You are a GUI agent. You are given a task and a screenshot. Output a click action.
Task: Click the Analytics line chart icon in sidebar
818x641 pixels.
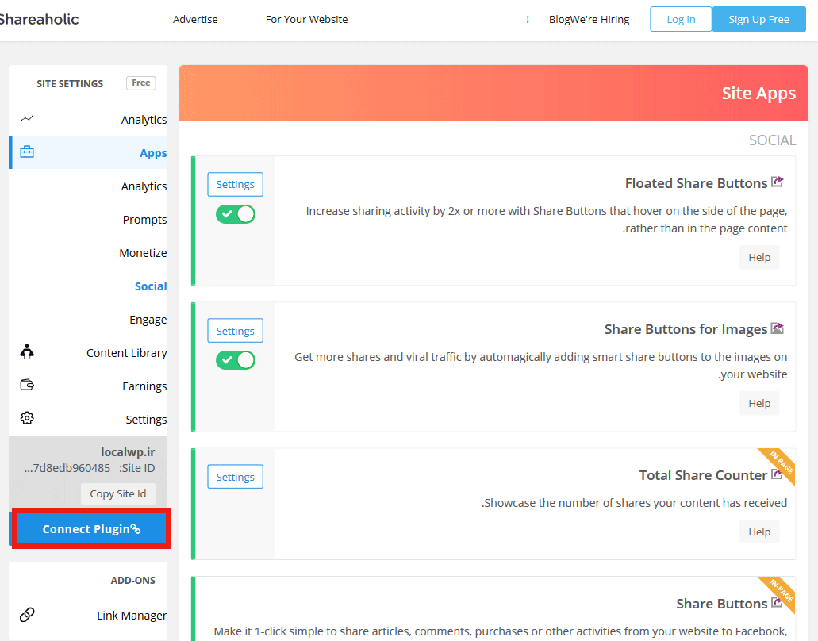pos(27,119)
